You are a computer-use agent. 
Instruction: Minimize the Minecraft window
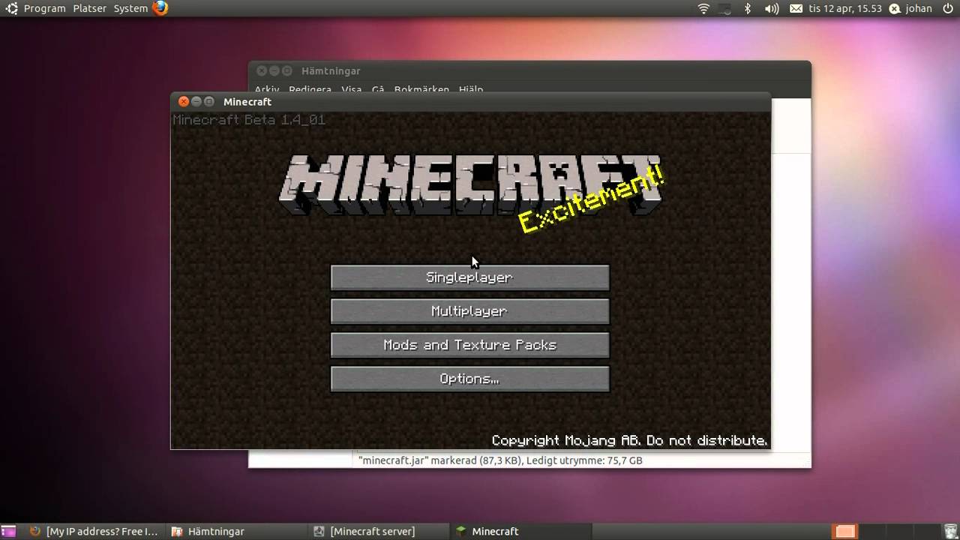(196, 102)
